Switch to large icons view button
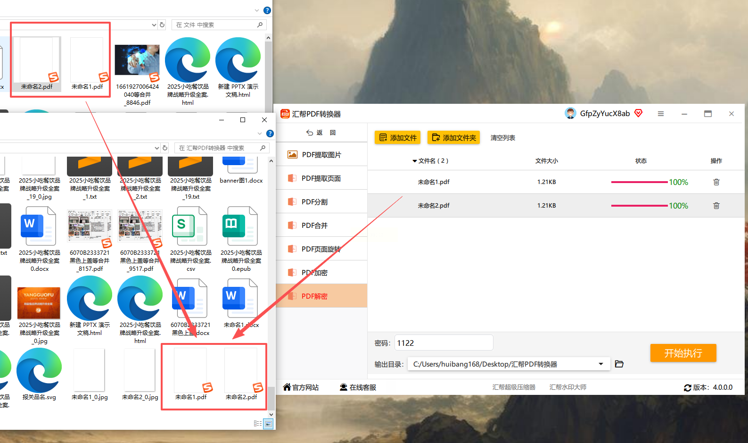Viewport: 748px width, 443px height. [x=268, y=424]
